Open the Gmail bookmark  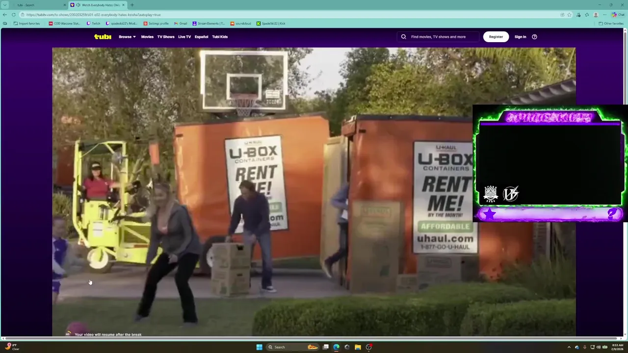pyautogui.click(x=181, y=24)
